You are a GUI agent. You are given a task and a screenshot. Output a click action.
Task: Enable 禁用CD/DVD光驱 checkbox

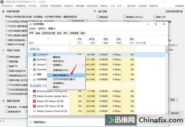[7, 44]
